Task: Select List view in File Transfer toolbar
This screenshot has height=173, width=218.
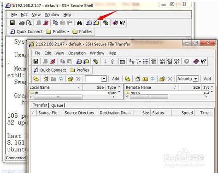Action: [x=146, y=62]
